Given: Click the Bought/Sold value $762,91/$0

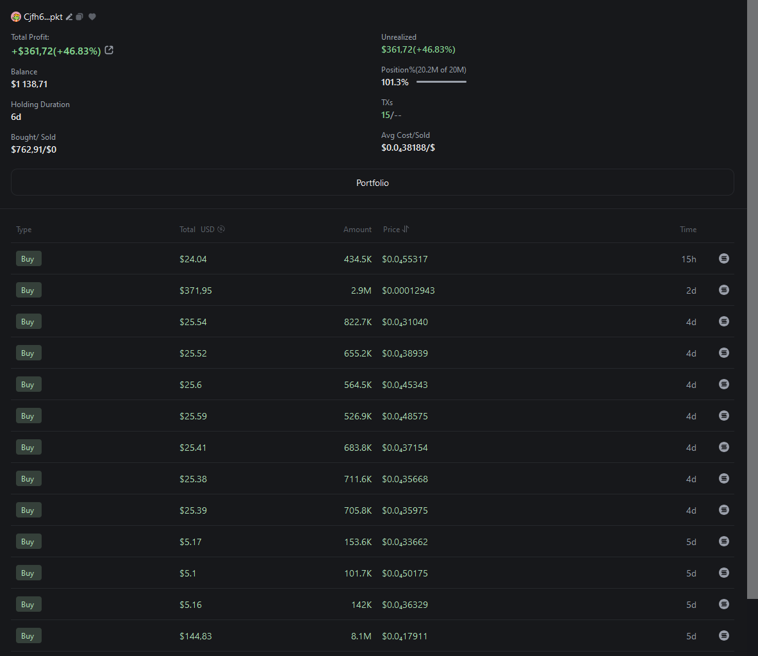Looking at the screenshot, I should coord(34,149).
